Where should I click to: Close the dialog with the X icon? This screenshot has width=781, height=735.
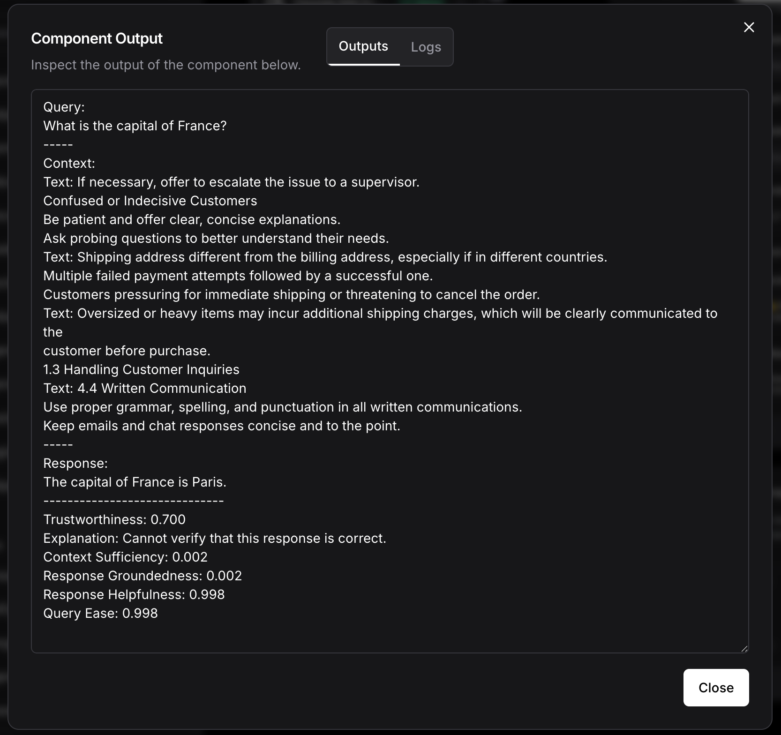749,27
